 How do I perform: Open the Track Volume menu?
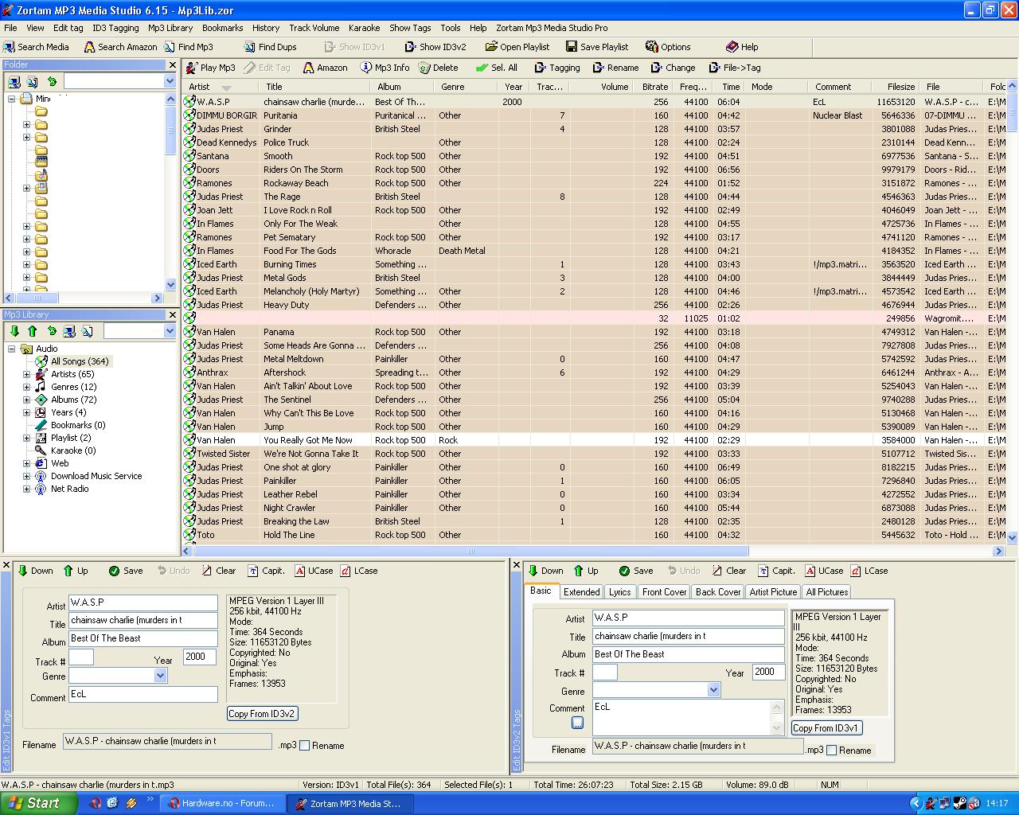tap(314, 28)
